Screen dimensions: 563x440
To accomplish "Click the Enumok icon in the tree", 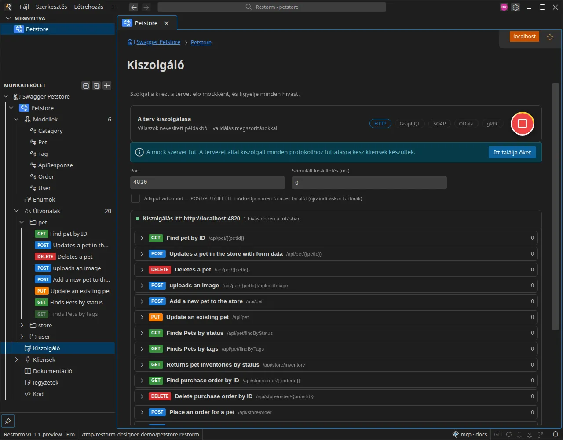I will [x=28, y=200].
